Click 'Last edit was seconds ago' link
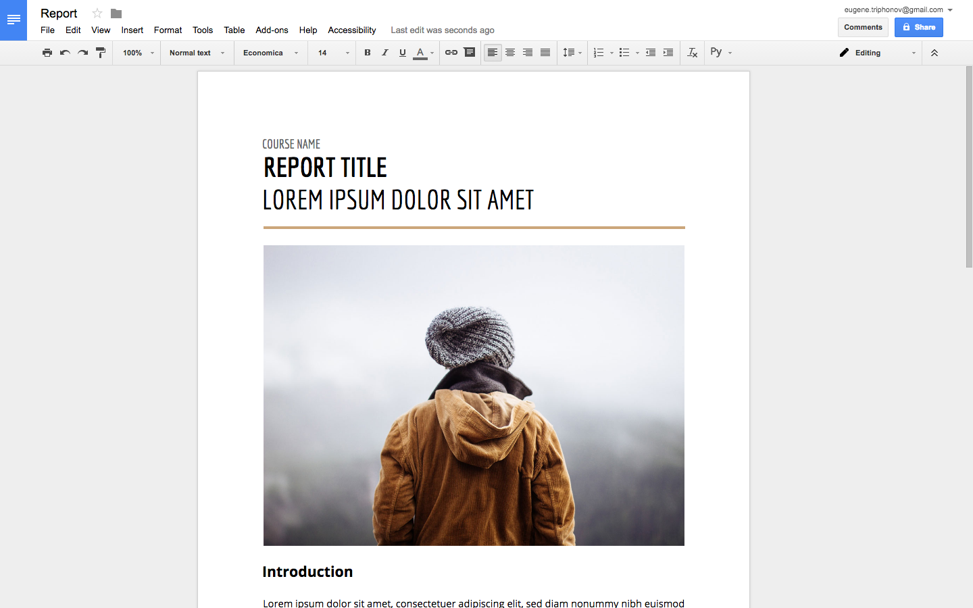This screenshot has width=973, height=608. click(443, 30)
